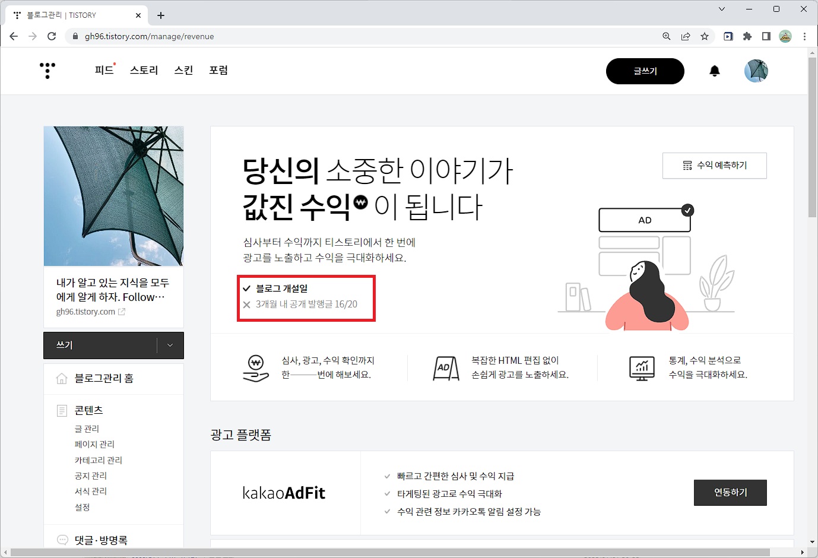Reload the page
The width and height of the screenshot is (818, 558).
coord(52,36)
